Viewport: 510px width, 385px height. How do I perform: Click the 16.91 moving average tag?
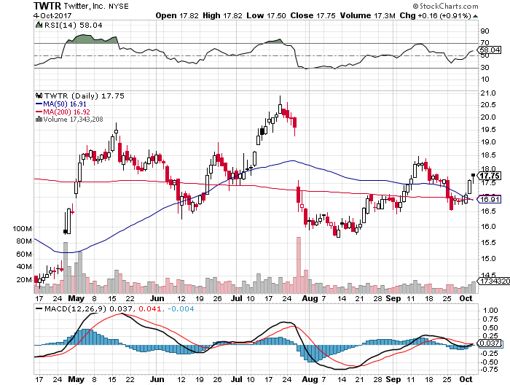[x=488, y=199]
